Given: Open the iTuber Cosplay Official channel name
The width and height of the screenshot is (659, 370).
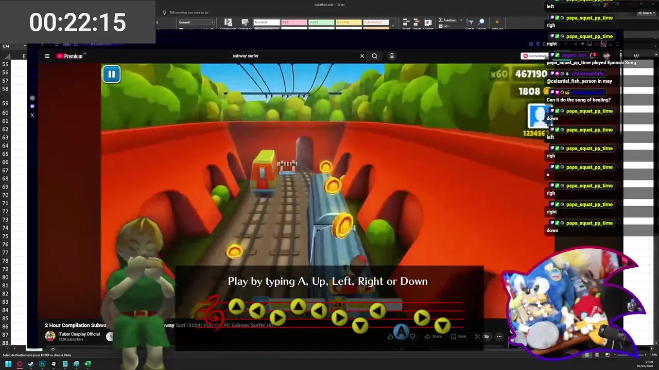Looking at the screenshot, I should pos(79,334).
